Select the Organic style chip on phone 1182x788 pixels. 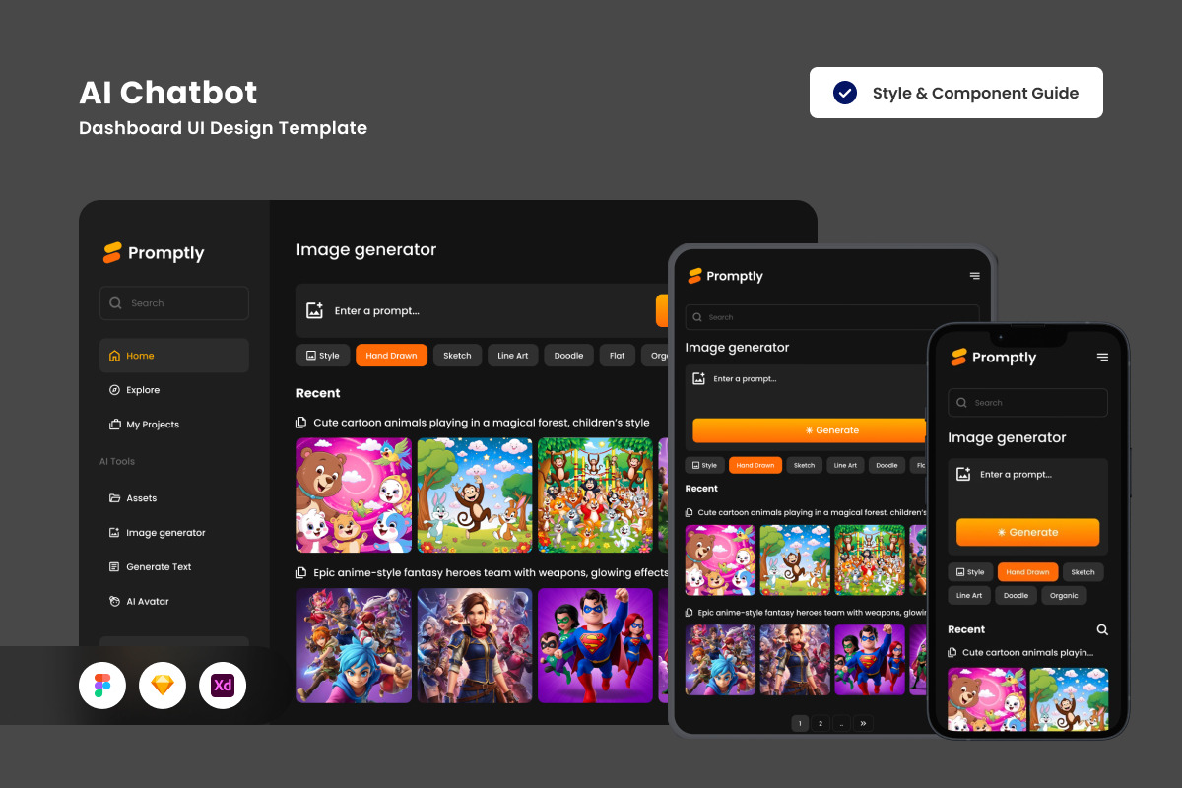coord(1064,595)
